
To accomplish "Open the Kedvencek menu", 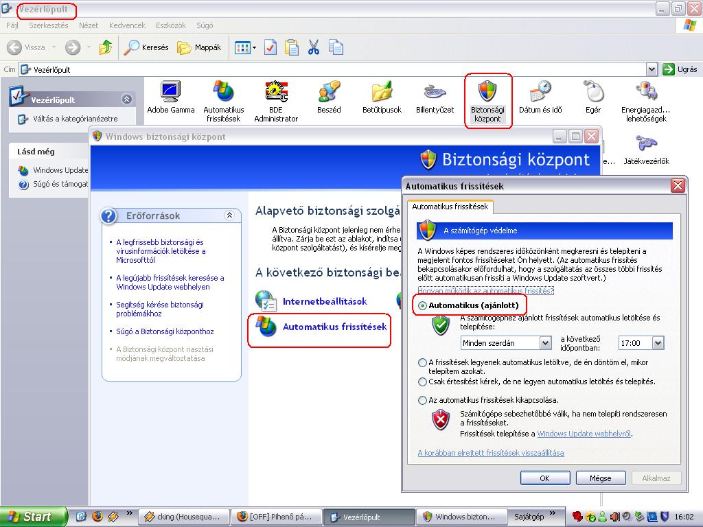I will pos(127,25).
